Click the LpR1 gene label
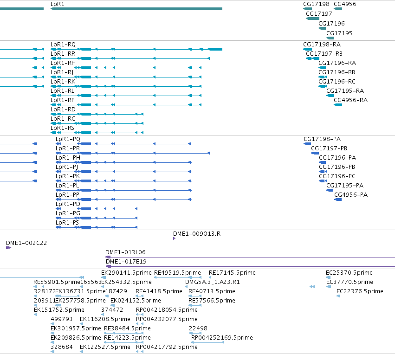The width and height of the screenshot is (395, 354). point(58,4)
